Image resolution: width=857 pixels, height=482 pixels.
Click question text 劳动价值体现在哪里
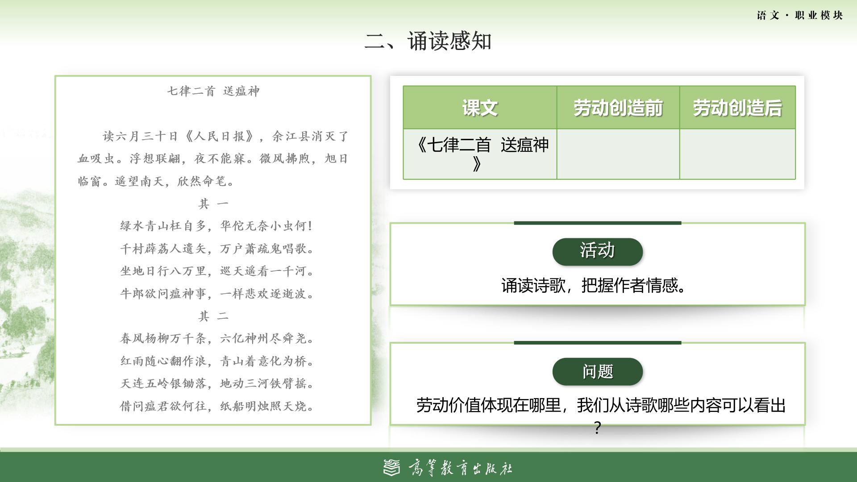601,416
